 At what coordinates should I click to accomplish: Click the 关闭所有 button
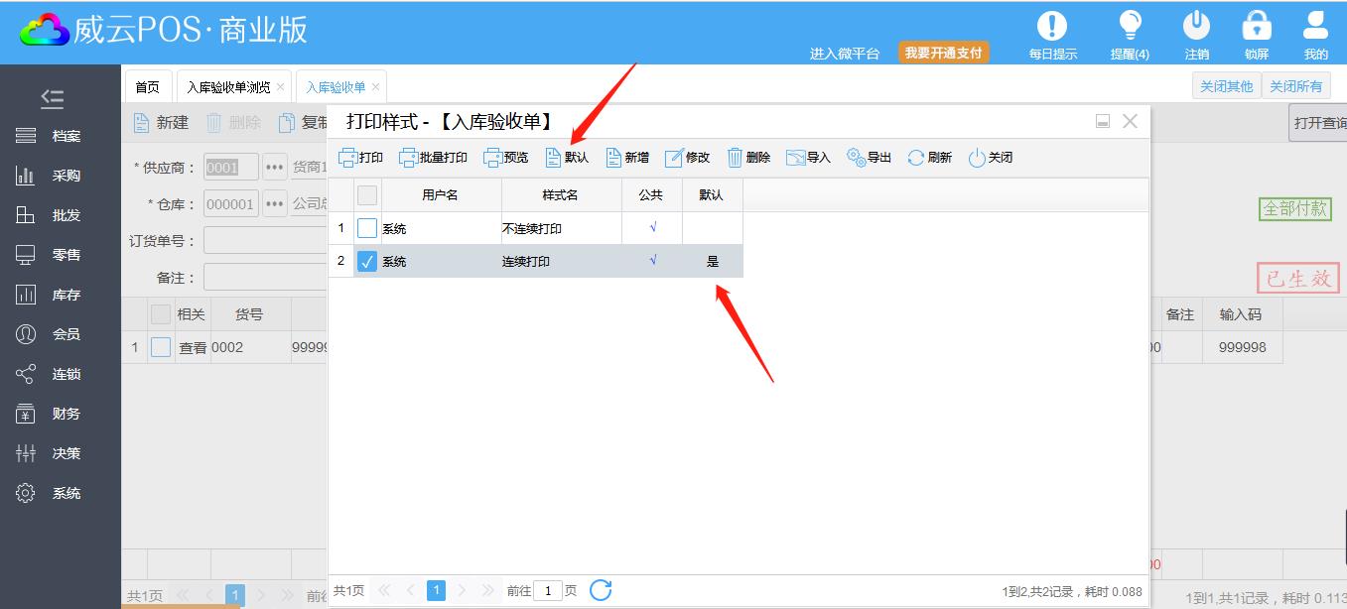tap(1296, 86)
